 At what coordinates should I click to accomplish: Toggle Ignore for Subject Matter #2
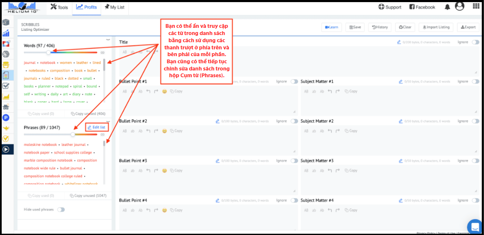coord(476,121)
